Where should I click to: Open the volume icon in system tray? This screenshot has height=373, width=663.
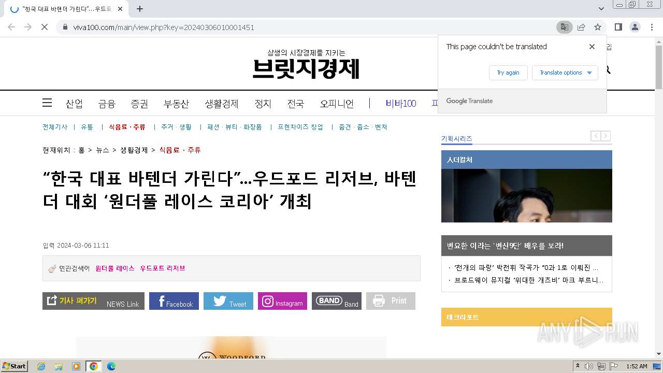pyautogui.click(x=589, y=366)
